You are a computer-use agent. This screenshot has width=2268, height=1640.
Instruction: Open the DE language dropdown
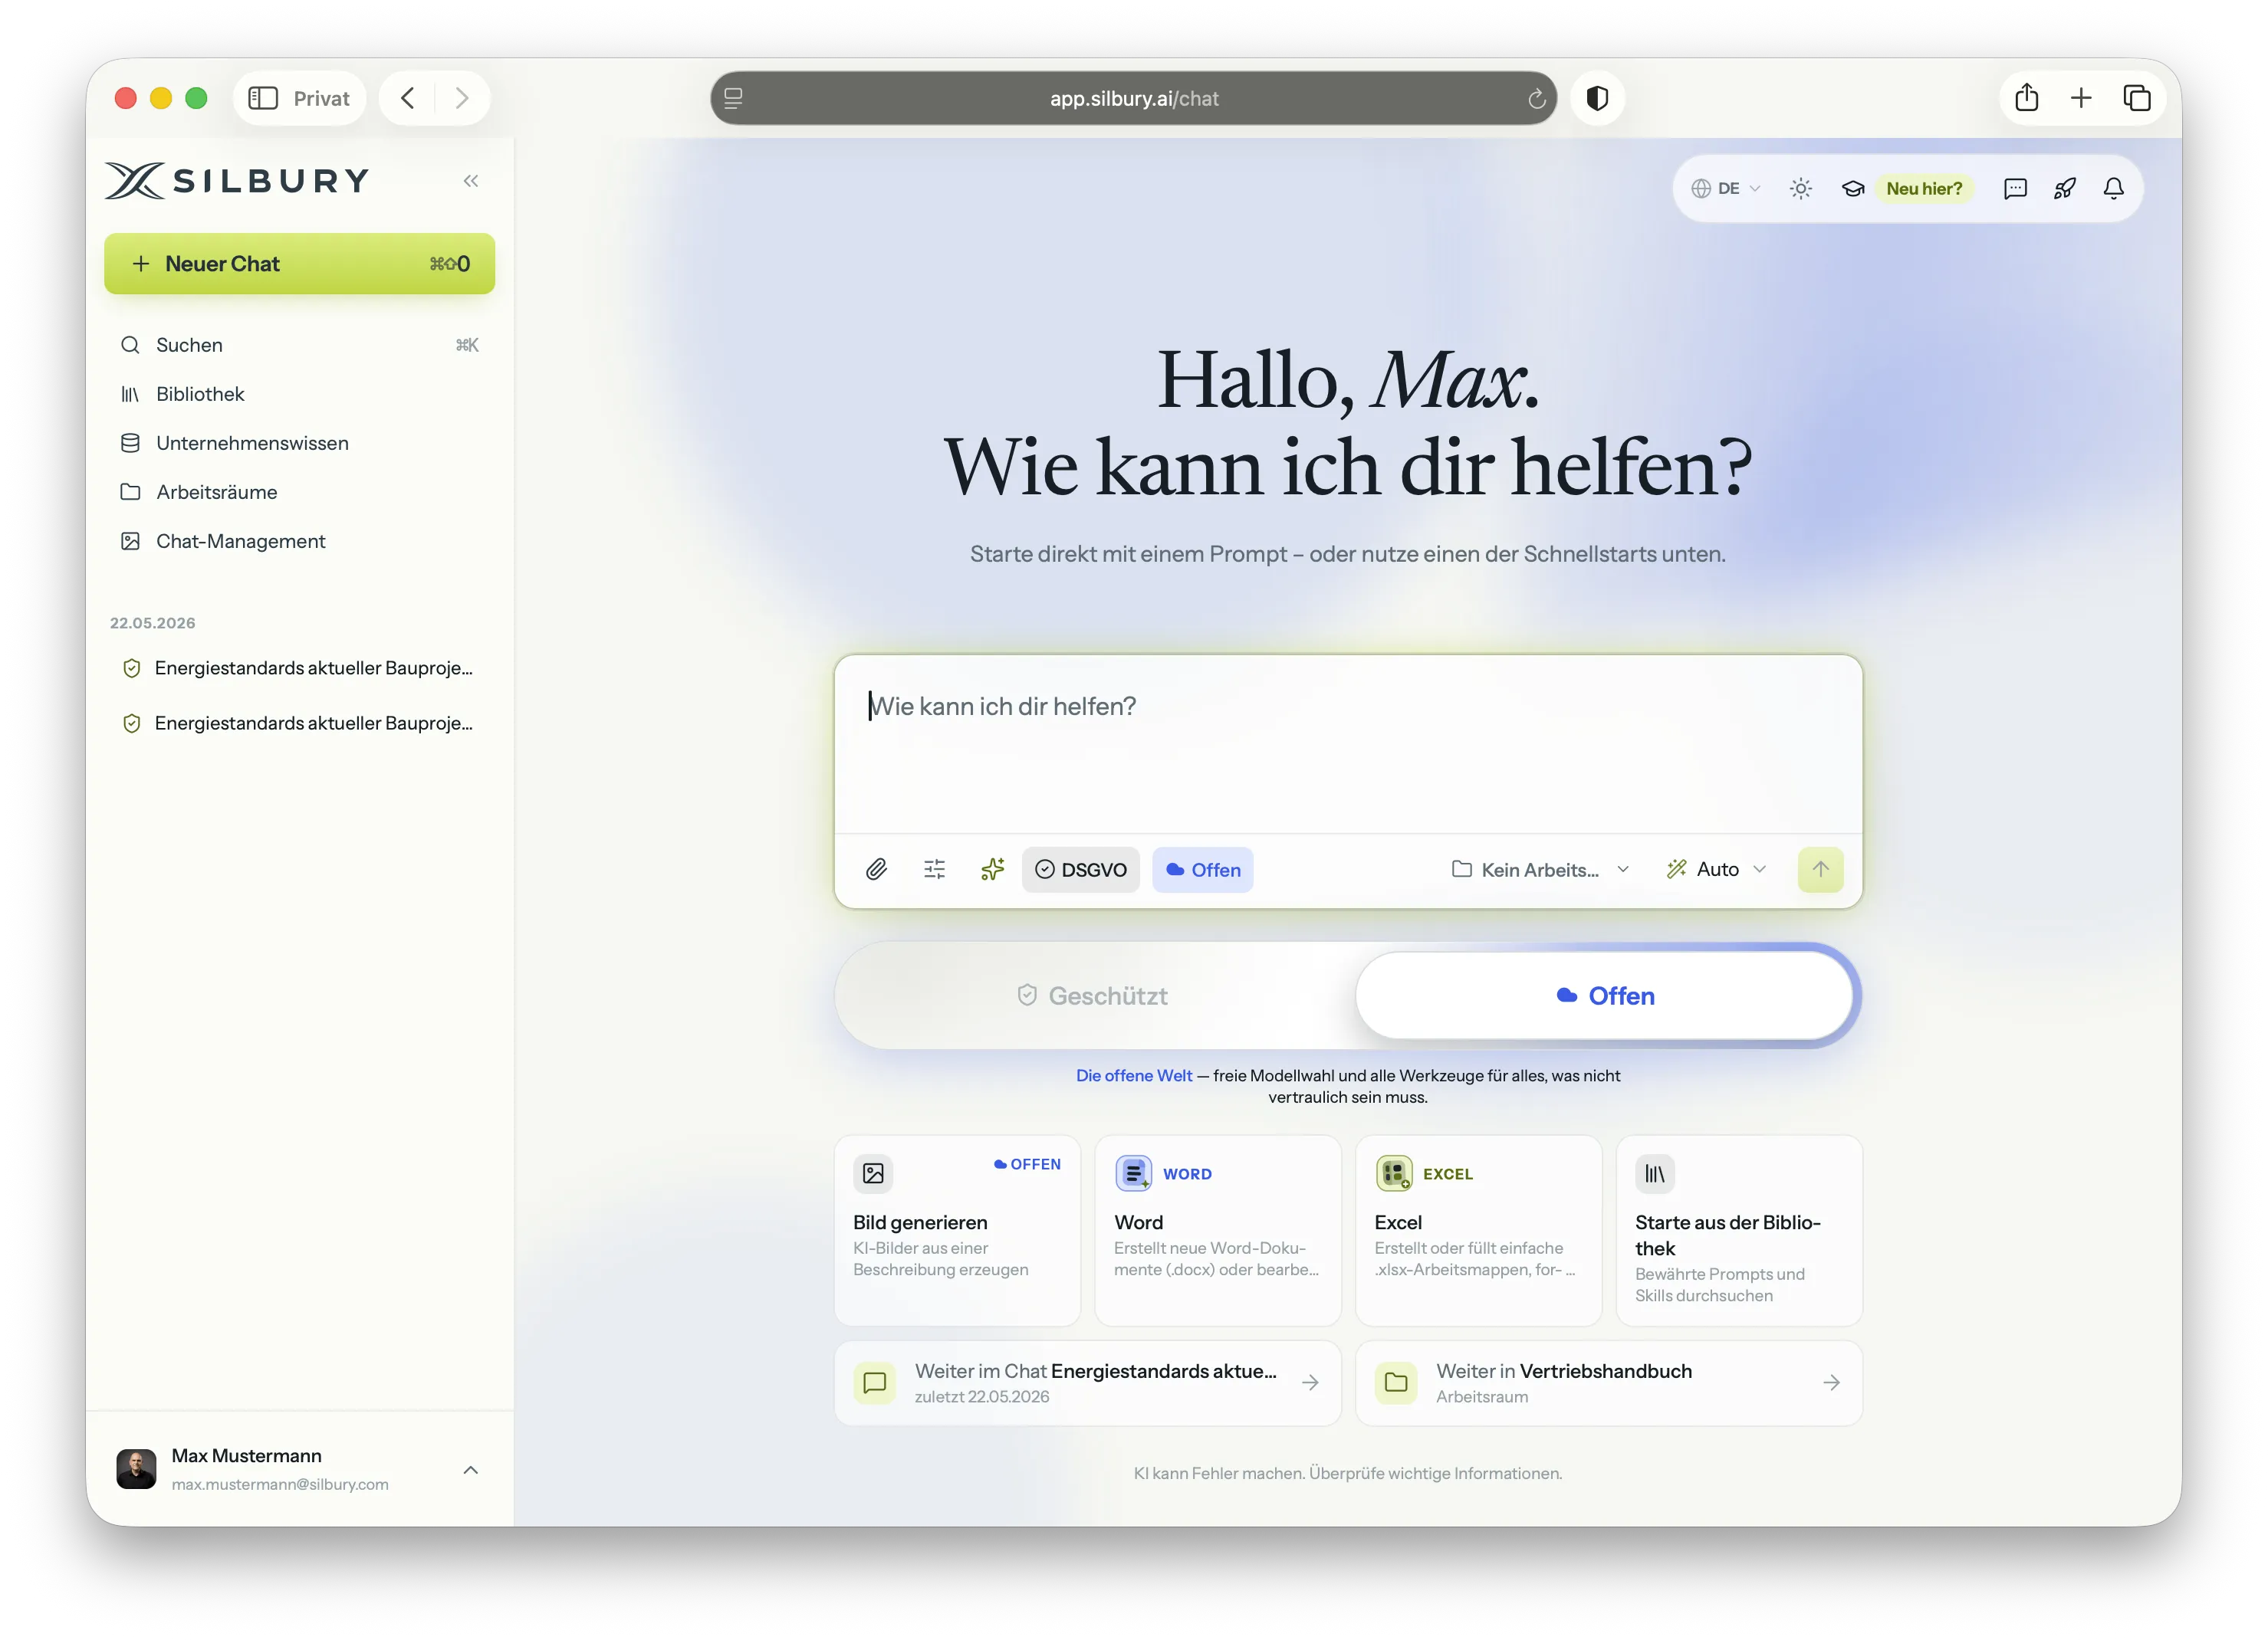[1726, 189]
